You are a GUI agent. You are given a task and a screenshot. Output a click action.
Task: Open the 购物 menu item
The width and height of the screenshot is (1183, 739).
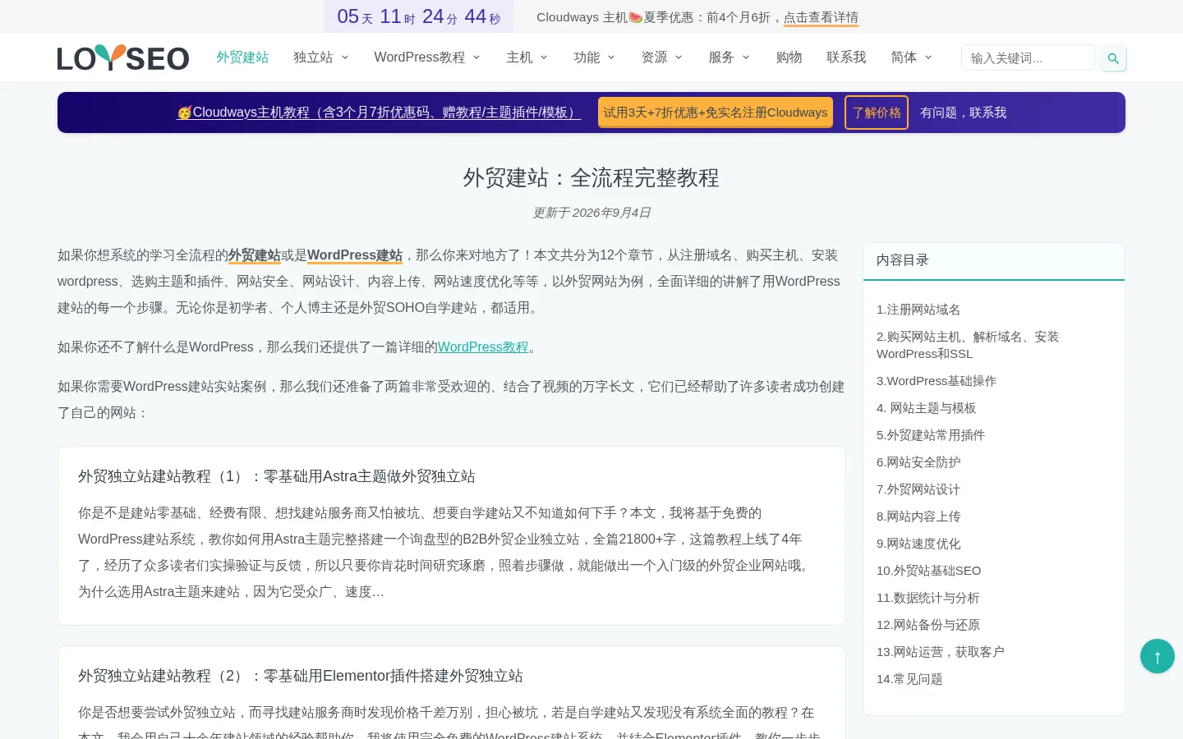click(789, 57)
